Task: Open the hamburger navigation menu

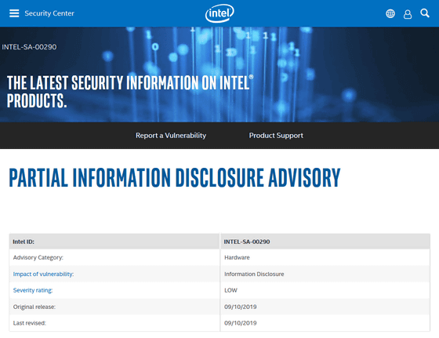Action: [14, 13]
